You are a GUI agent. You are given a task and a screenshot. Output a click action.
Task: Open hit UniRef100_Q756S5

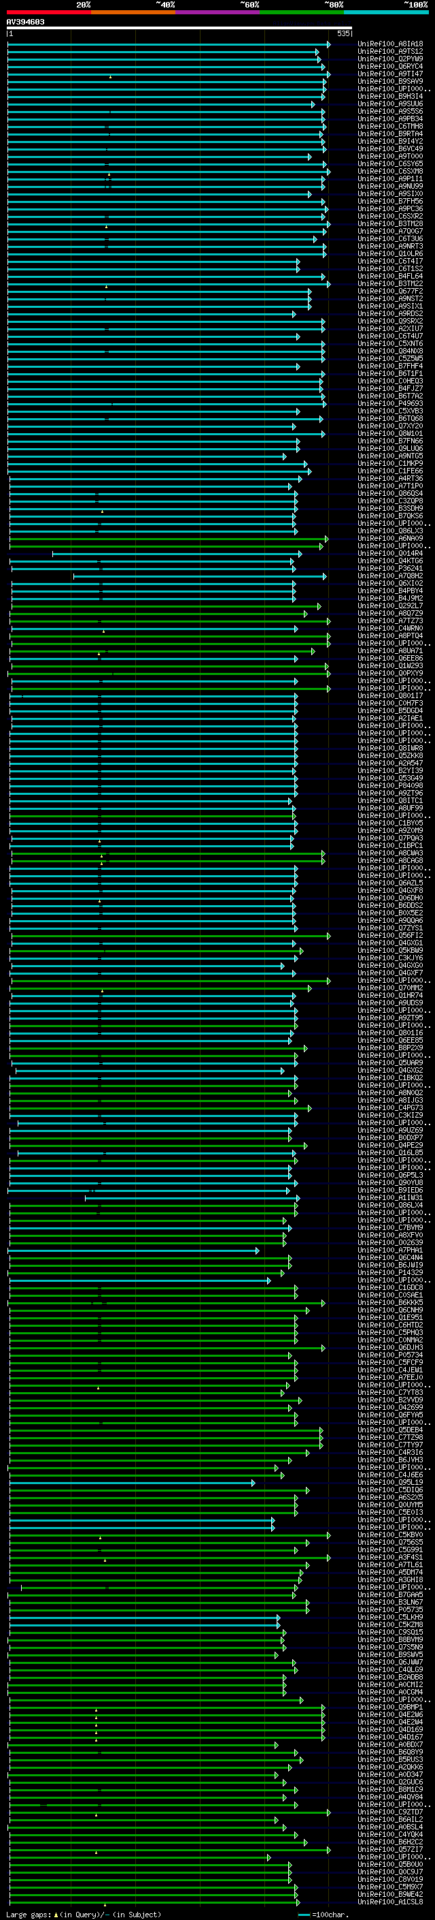coord(390,1542)
